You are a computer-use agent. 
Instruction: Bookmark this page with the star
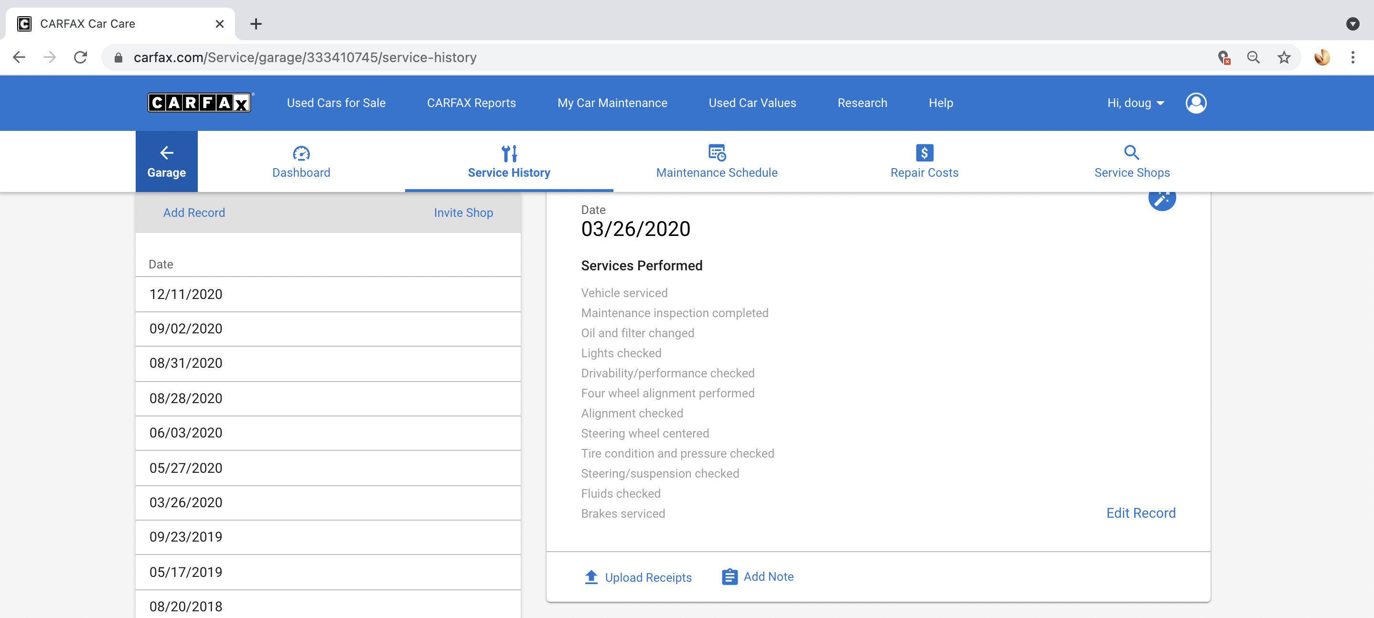coord(1283,57)
